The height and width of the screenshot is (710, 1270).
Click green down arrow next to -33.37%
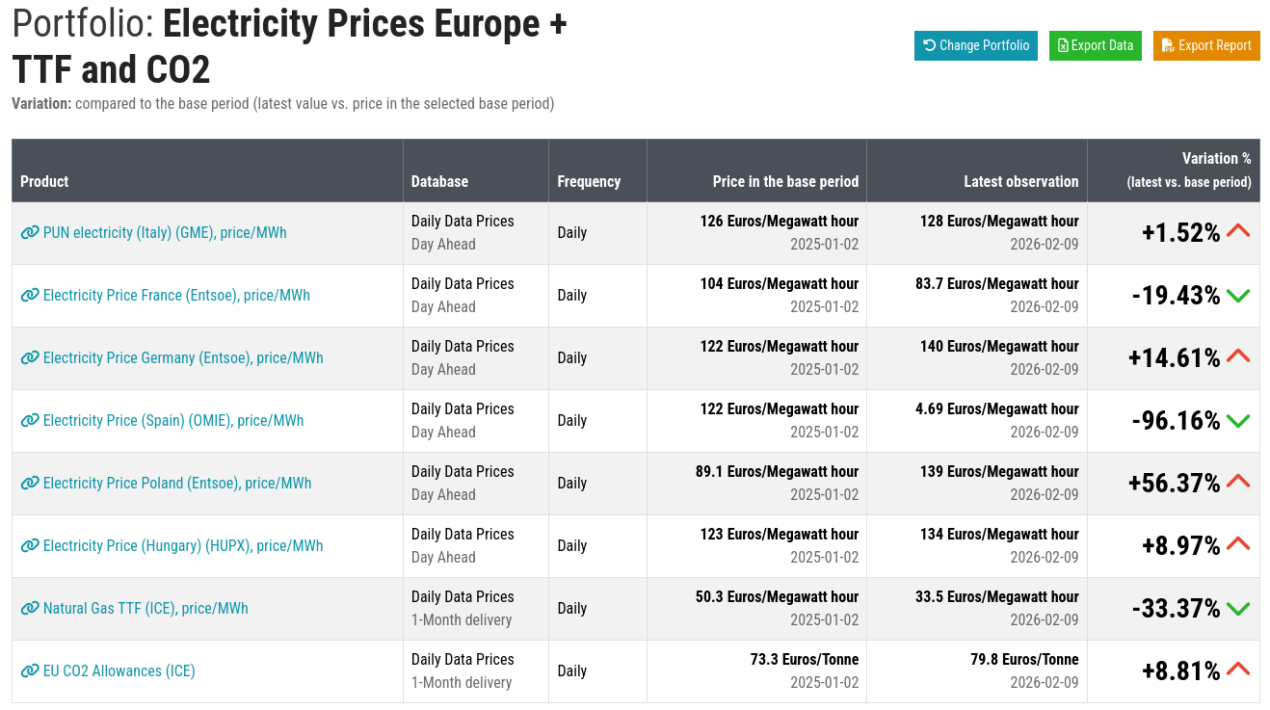pyautogui.click(x=1238, y=609)
